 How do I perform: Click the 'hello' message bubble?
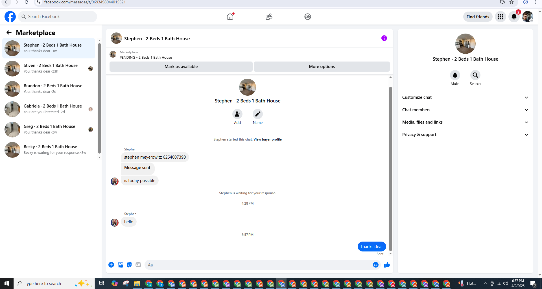(129, 222)
